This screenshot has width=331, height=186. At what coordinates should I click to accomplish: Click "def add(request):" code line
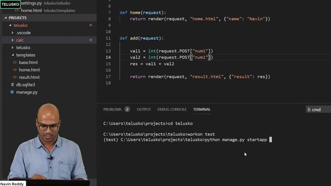point(141,38)
